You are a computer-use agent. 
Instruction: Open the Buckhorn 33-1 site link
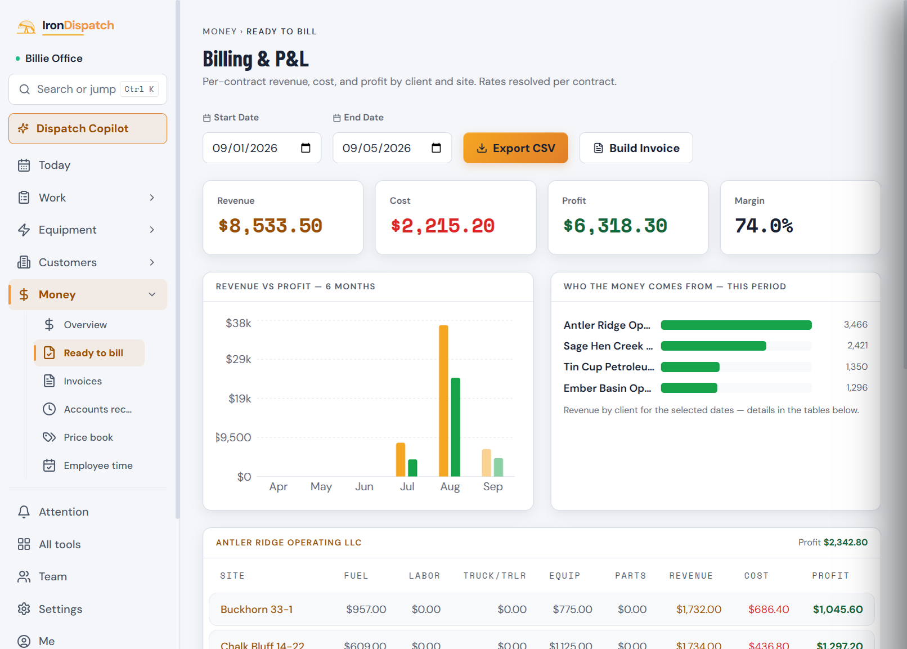257,610
